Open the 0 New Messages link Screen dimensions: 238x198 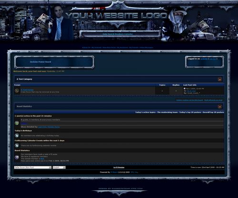[x=146, y=47]
